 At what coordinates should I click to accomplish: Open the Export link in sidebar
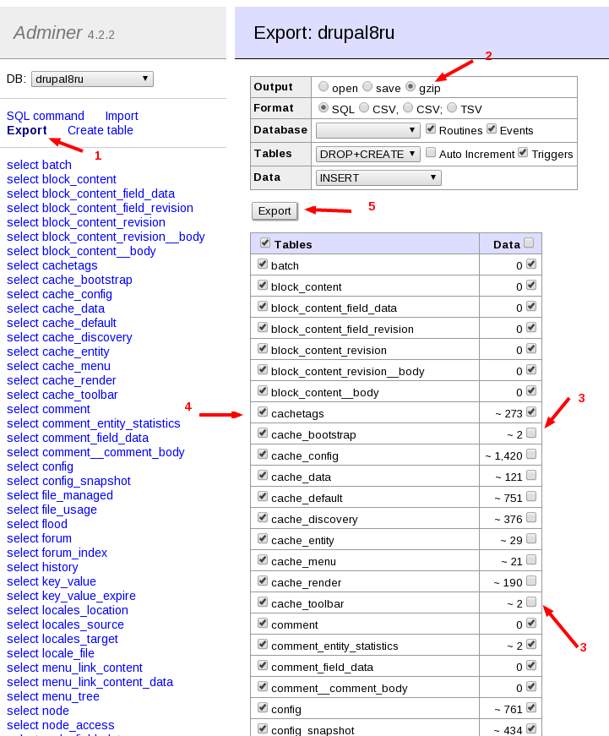pyautogui.click(x=27, y=130)
